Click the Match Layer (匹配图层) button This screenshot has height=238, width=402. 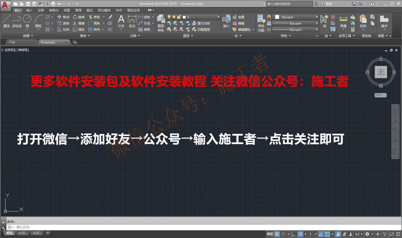pyautogui.click(x=201, y=29)
